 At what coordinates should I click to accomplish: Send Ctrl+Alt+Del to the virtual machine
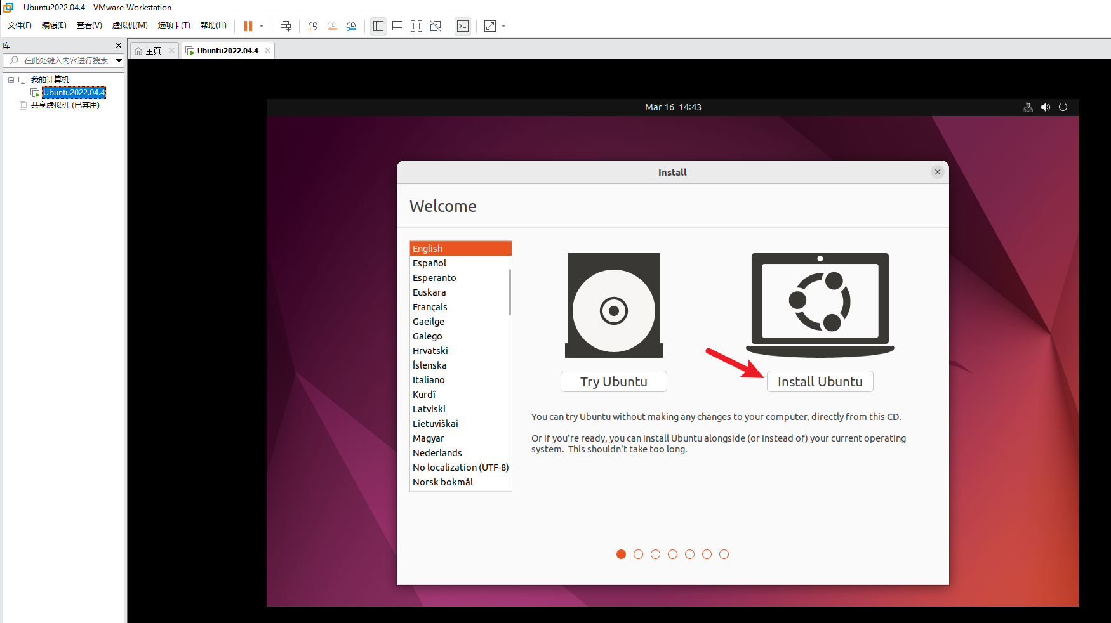pyautogui.click(x=286, y=26)
